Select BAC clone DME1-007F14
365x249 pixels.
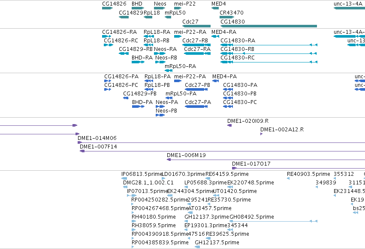222,151
